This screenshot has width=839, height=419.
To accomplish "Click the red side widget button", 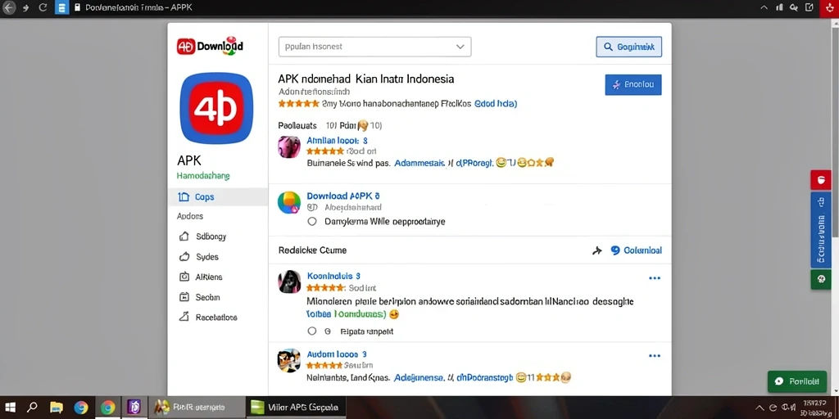I will tap(821, 179).
